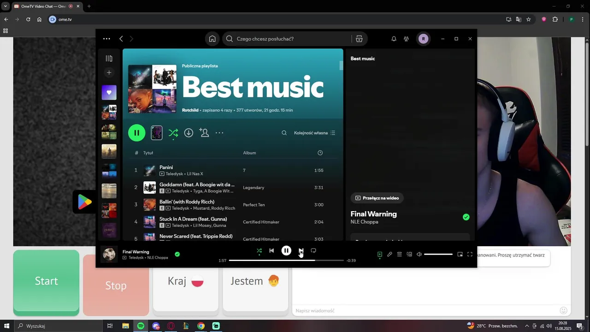Toggle the Now Playing view icon
Viewport: 590px width, 332px height.
pyautogui.click(x=380, y=254)
